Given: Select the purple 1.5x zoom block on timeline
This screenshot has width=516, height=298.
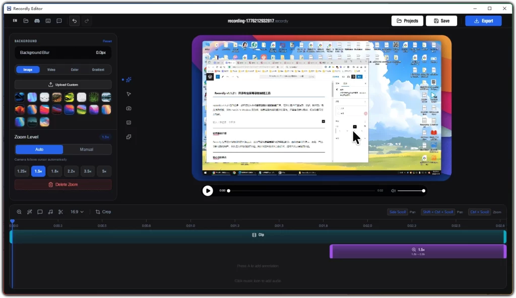Looking at the screenshot, I should coord(418,251).
